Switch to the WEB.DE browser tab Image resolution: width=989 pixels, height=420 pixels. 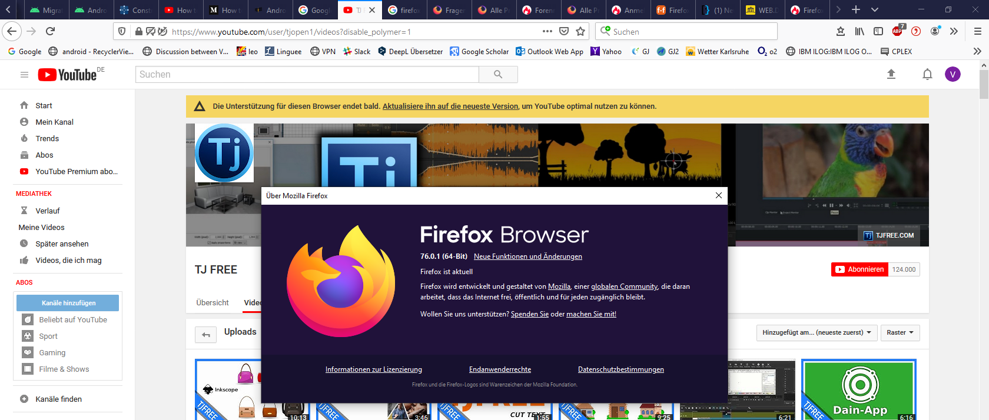762,10
